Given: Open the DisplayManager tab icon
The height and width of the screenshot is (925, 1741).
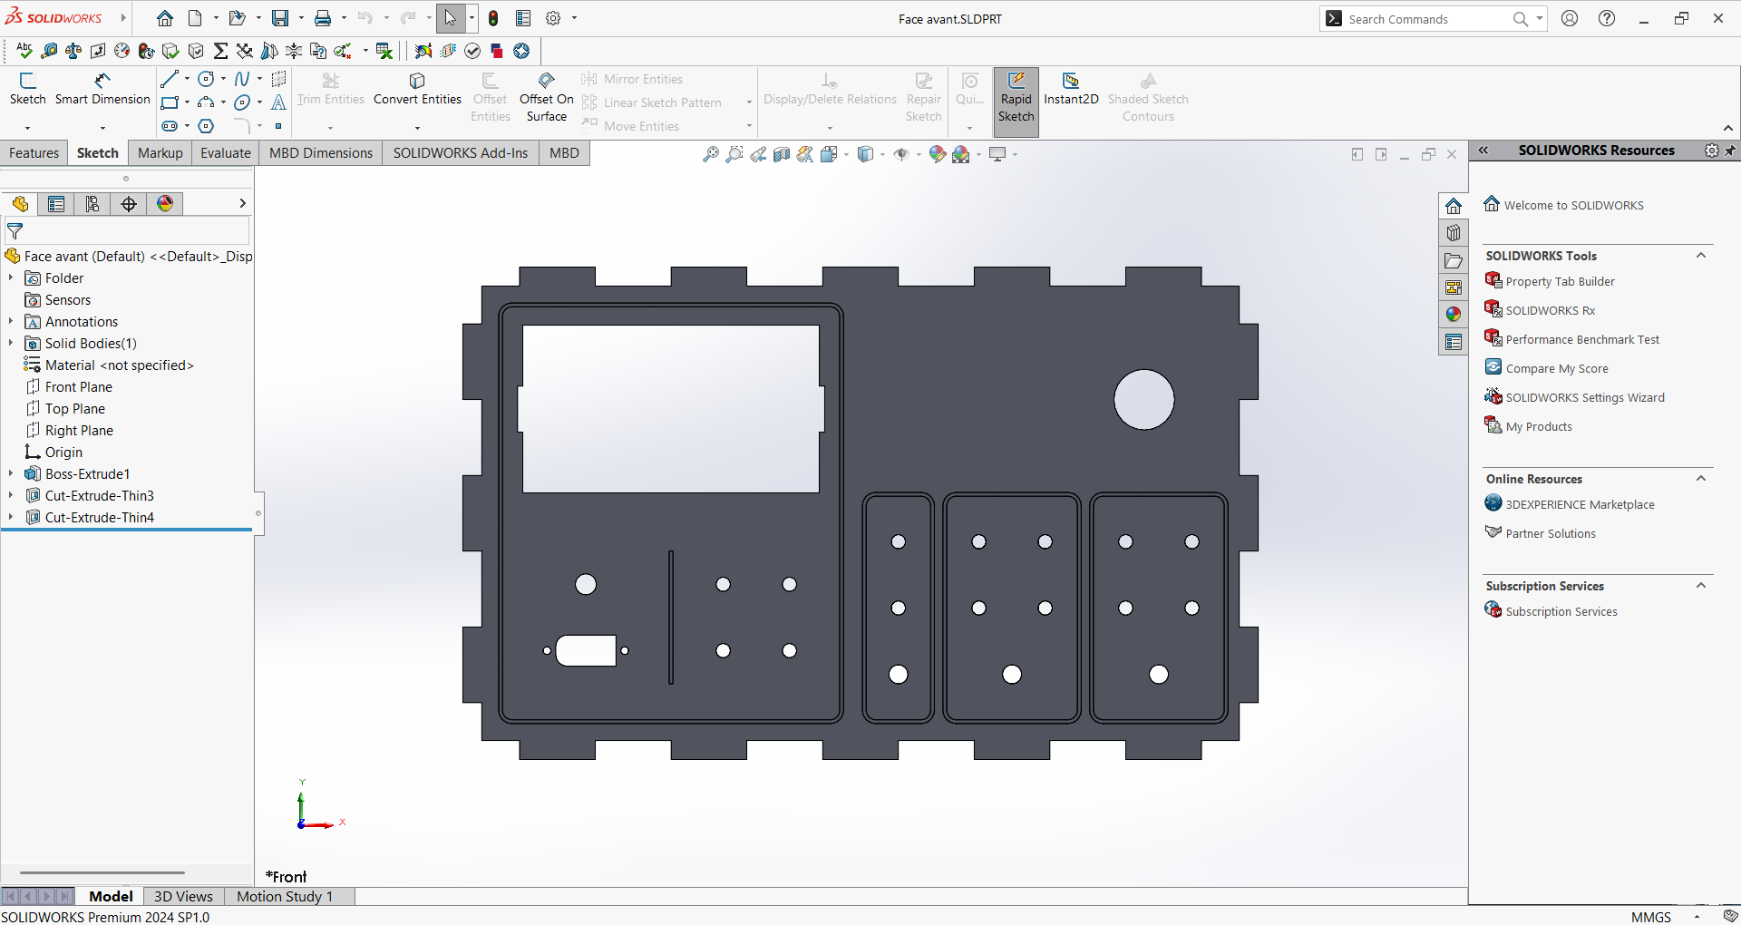Looking at the screenshot, I should [165, 204].
